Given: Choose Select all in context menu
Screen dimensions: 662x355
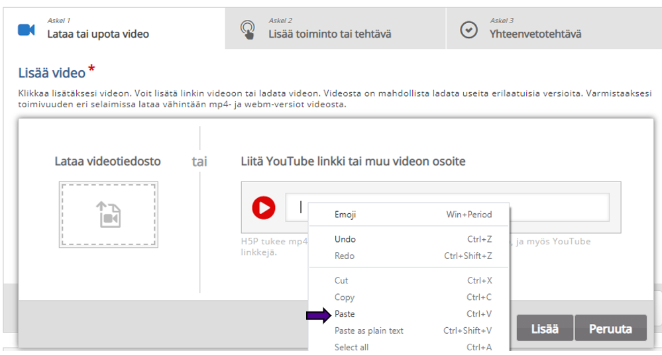Looking at the screenshot, I should [x=351, y=347].
